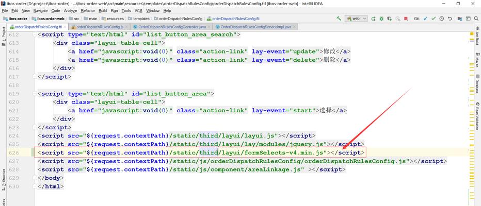Update project from Git (blue arrow)
Screen dimensions: 481x206
425,19
